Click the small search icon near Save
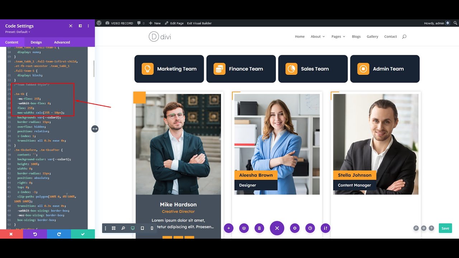This screenshot has width=459, height=258. [416, 228]
